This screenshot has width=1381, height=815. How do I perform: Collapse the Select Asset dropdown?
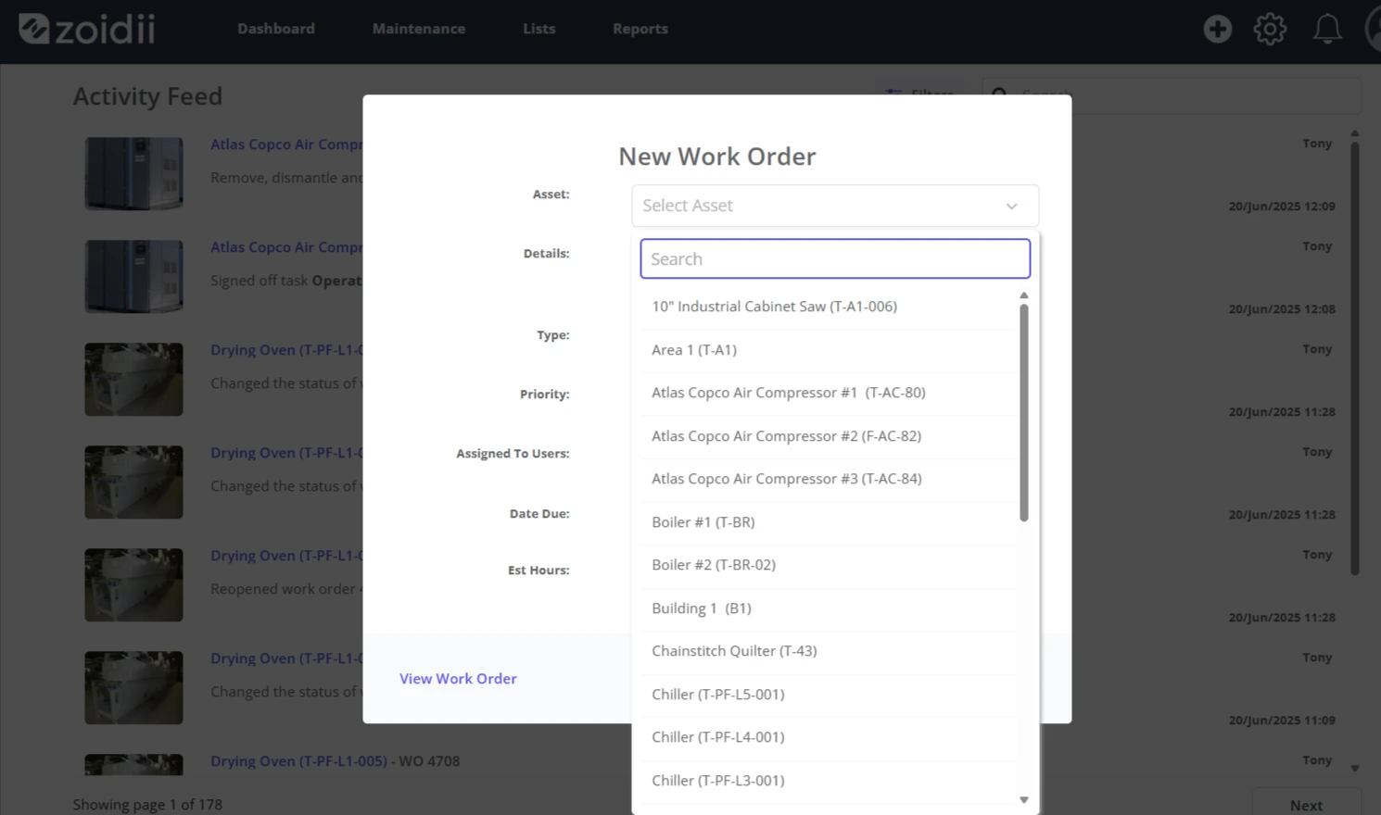coord(835,206)
